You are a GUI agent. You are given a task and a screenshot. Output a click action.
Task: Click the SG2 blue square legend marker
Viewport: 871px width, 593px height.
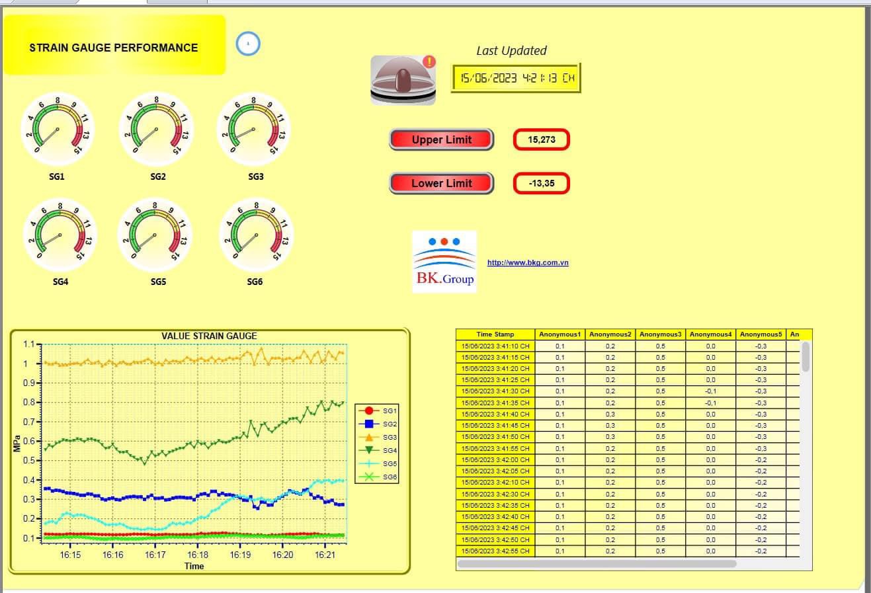[370, 424]
